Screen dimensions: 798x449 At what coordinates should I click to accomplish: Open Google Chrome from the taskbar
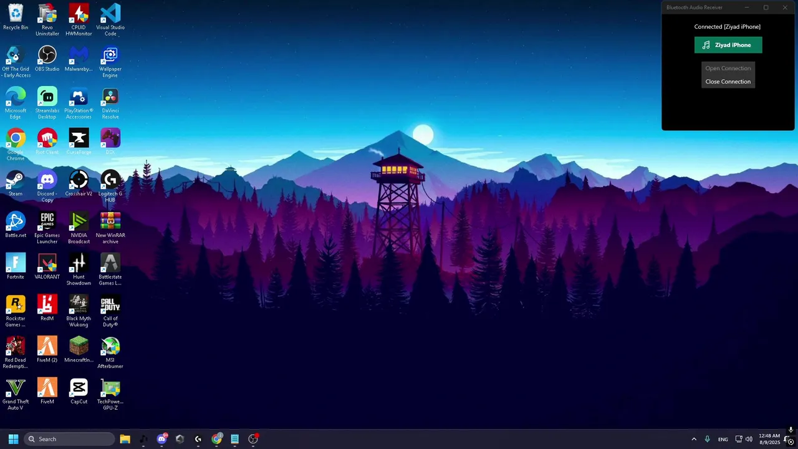pyautogui.click(x=216, y=439)
